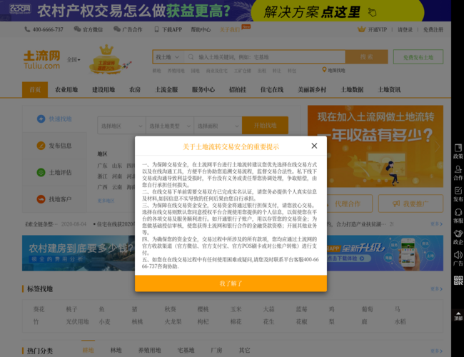Open the 选择面积 dropdown
The image size is (464, 357).
(218, 126)
